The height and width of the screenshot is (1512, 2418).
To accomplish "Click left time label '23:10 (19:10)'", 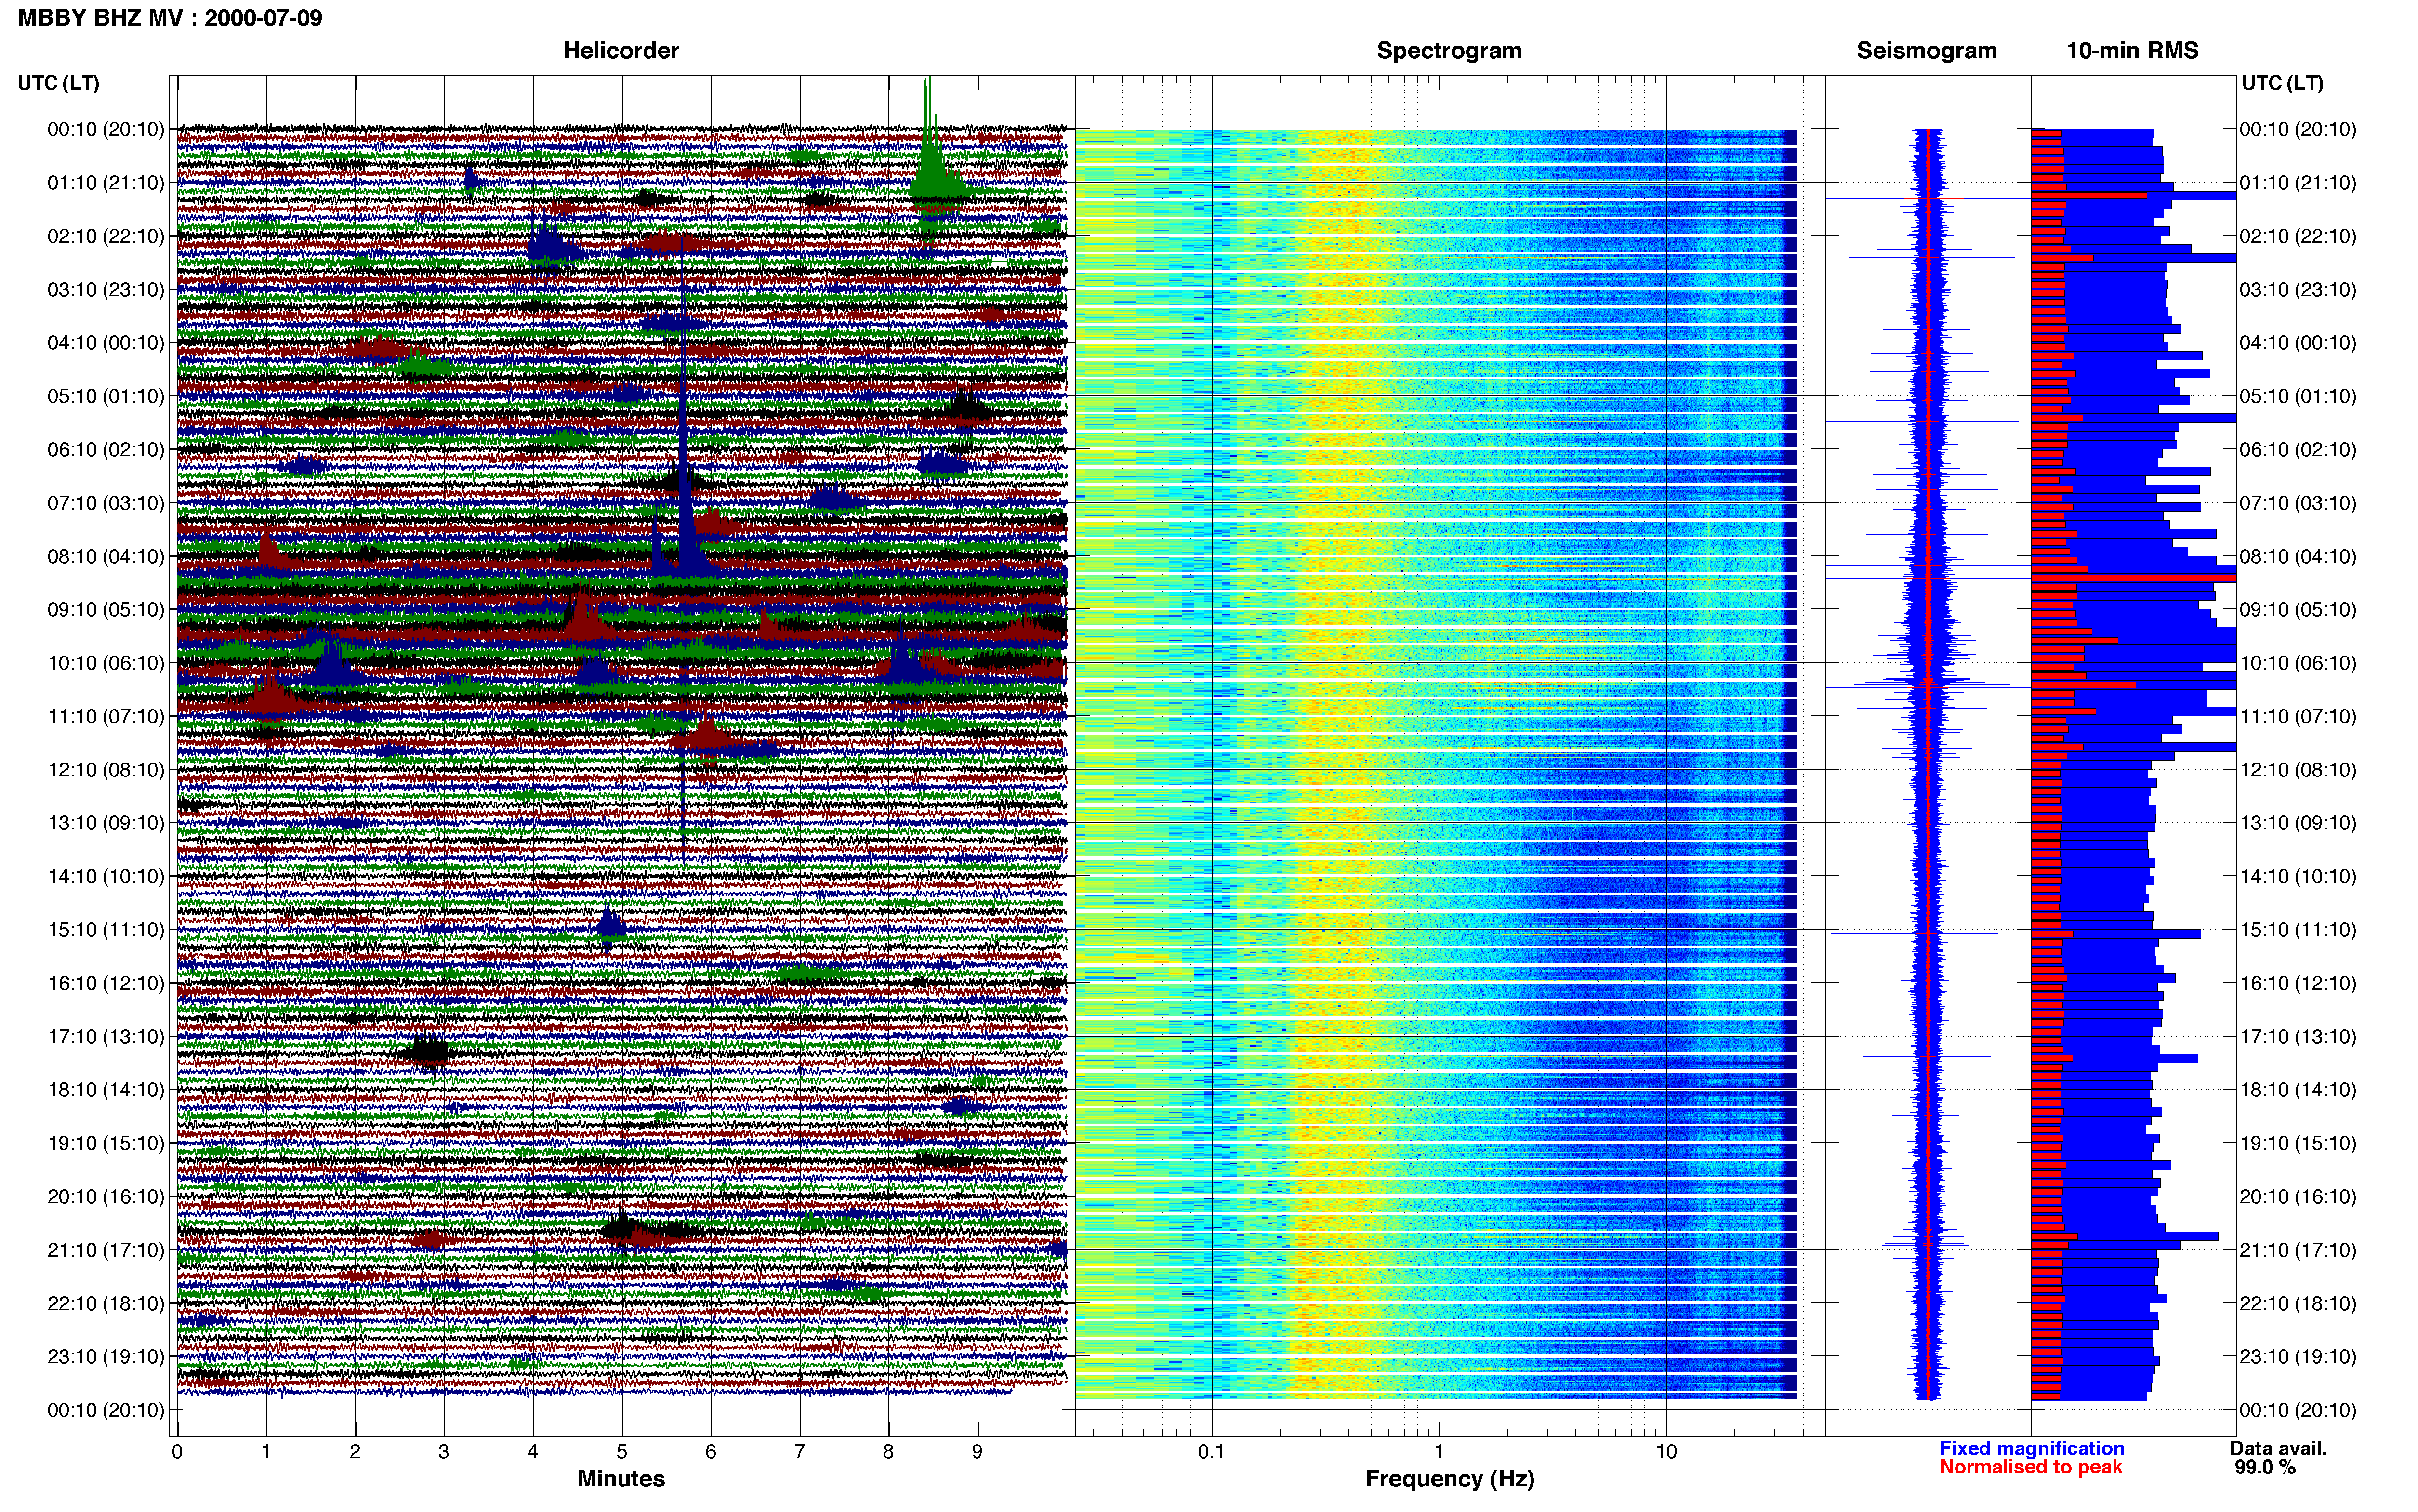I will pos(105,1357).
